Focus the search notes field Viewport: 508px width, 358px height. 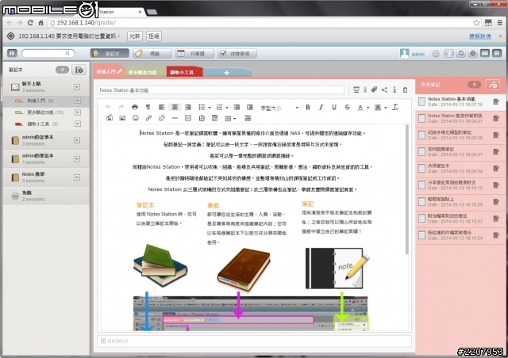(x=48, y=53)
